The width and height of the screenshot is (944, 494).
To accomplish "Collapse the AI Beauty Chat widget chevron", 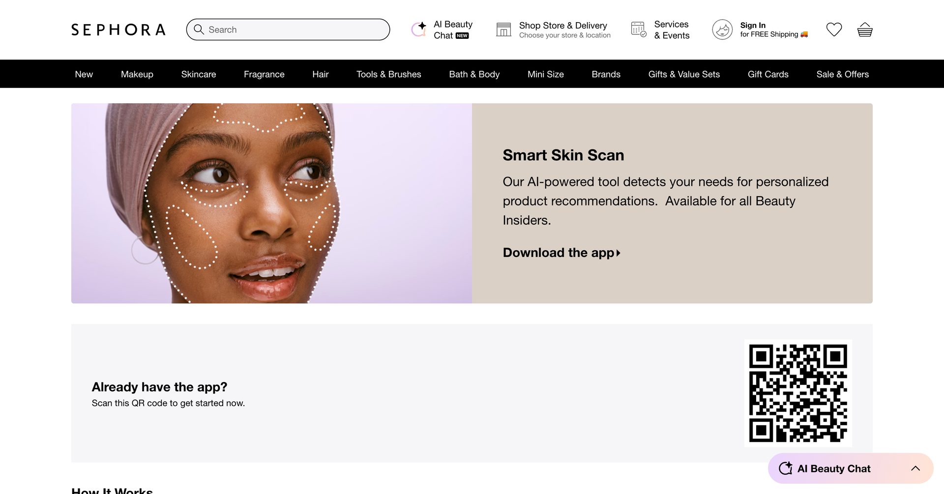I will (915, 468).
